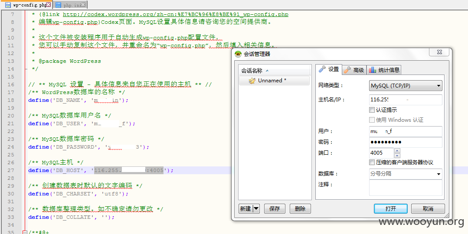The width and height of the screenshot is (468, 234).
Task: Enable 压缩的客户端服务器协议 checkbox
Action: (x=372, y=162)
